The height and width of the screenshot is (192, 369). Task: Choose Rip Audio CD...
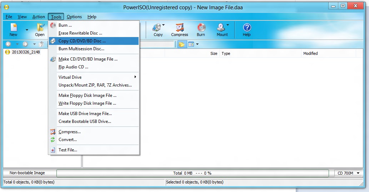pyautogui.click(x=94, y=67)
